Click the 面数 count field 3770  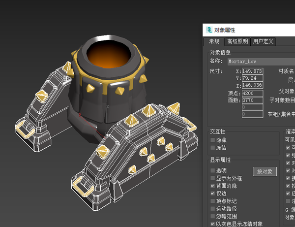(x=253, y=100)
